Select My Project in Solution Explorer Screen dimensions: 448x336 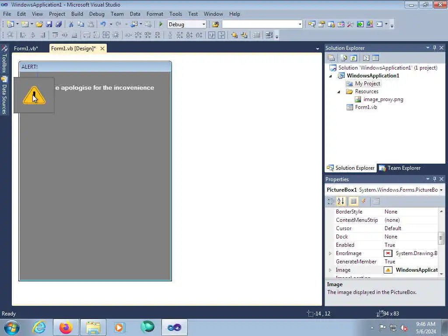[x=367, y=84]
